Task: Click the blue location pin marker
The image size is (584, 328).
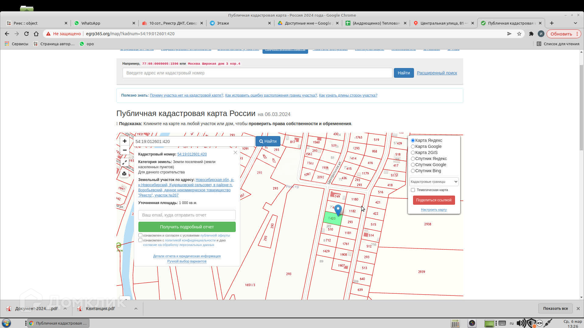Action: pyautogui.click(x=338, y=210)
